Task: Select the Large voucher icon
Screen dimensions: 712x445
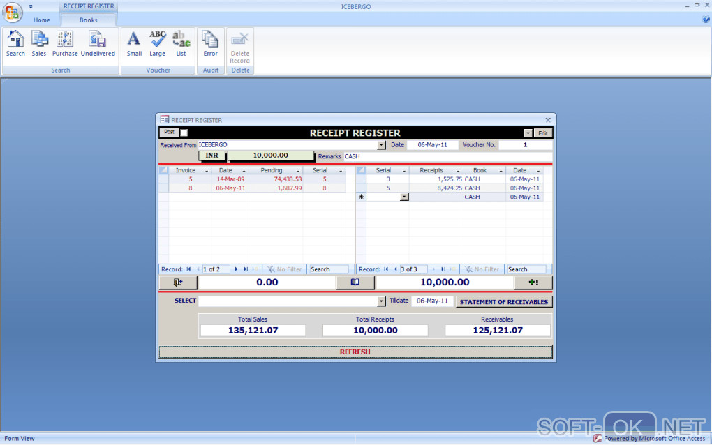Action: pos(157,43)
